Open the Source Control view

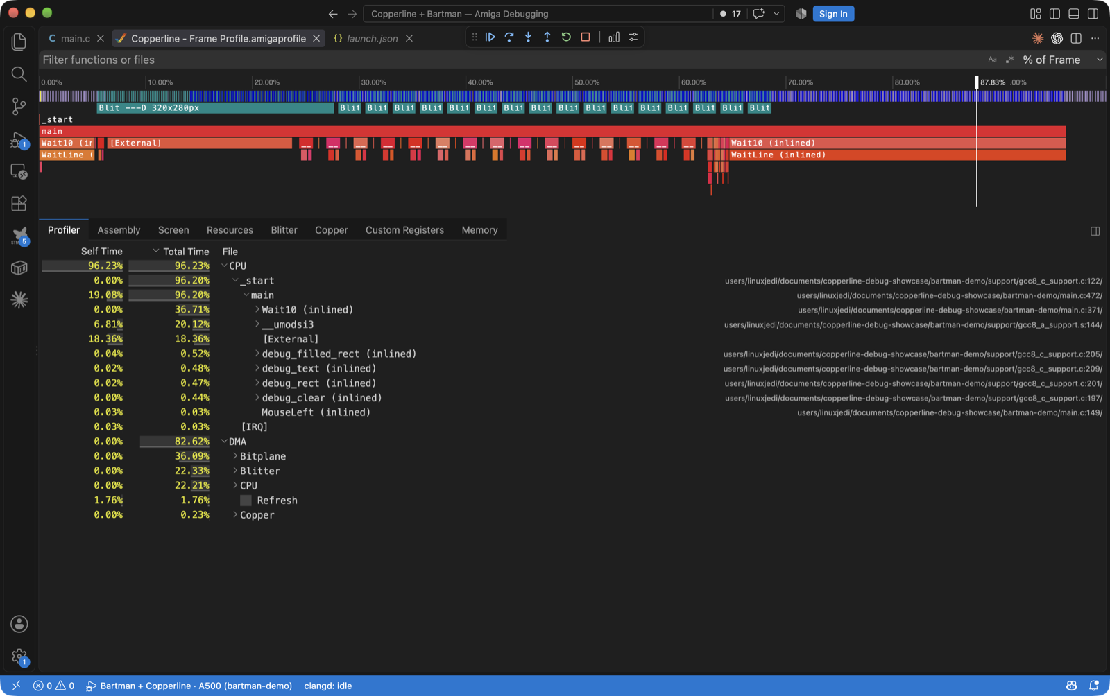click(x=19, y=106)
